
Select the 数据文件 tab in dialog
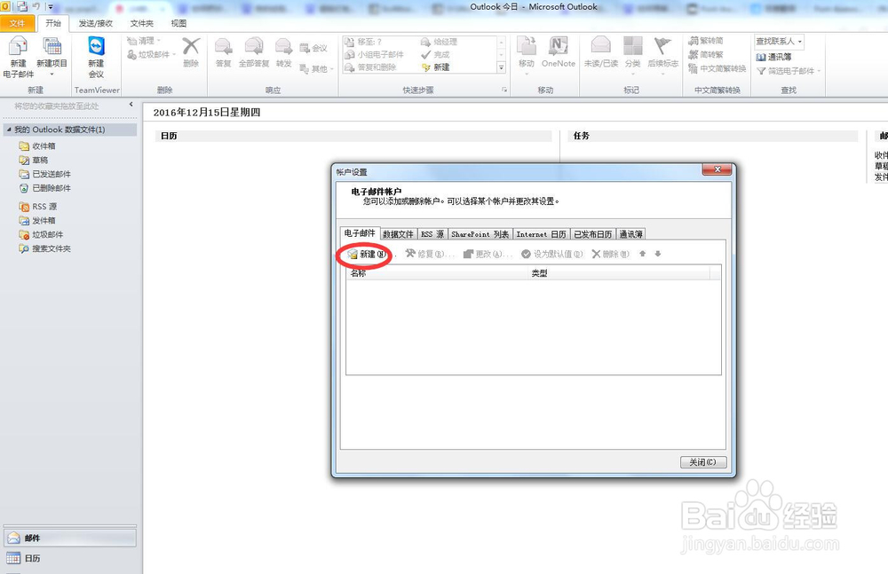coord(398,234)
